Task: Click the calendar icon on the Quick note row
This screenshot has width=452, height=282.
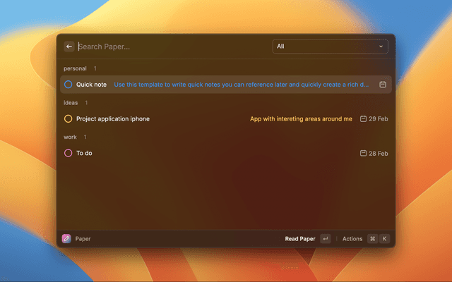Action: click(383, 85)
